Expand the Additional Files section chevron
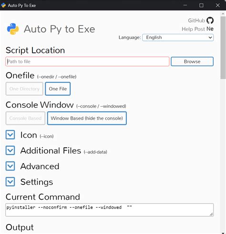This screenshot has height=234, width=226. coord(10,150)
